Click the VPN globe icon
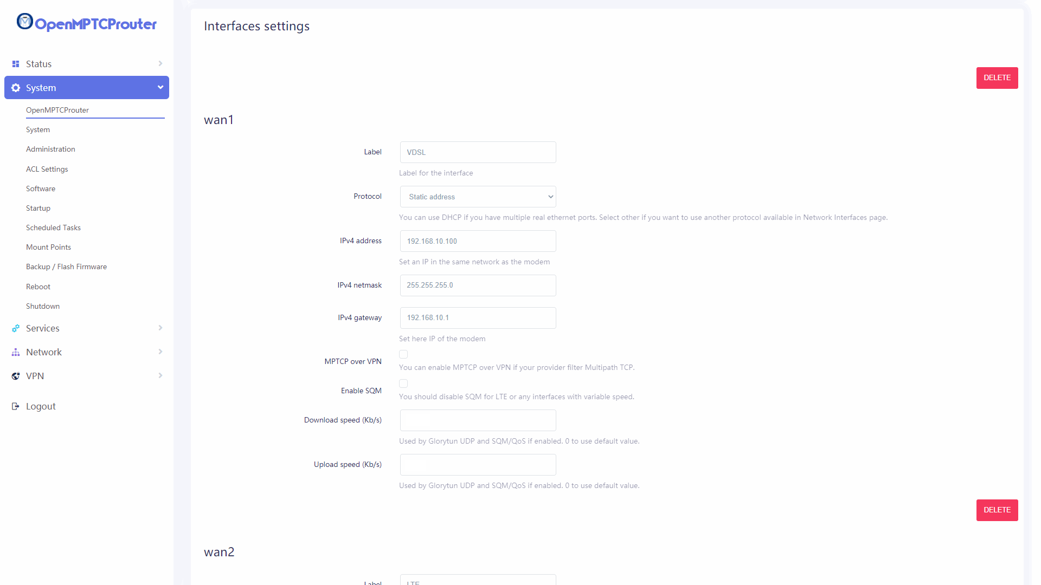The height and width of the screenshot is (585, 1041). tap(16, 376)
